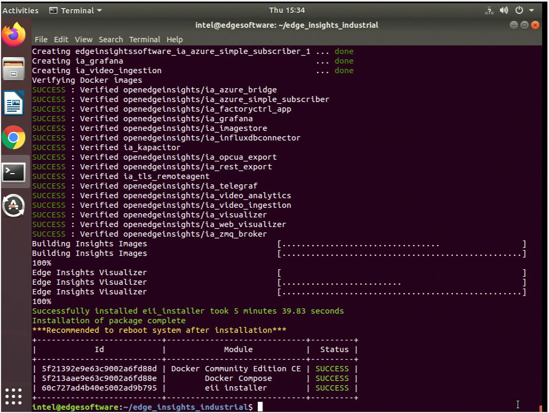Close the terminal window
Screen dimensions: 549x413
[535, 25]
